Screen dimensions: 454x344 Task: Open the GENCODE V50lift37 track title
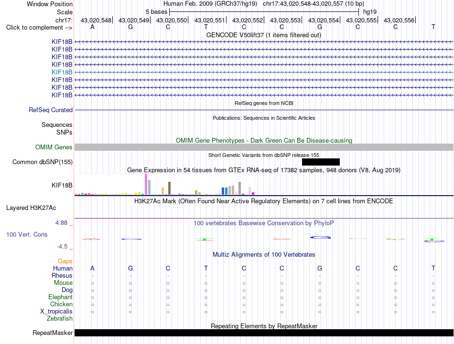(263, 35)
